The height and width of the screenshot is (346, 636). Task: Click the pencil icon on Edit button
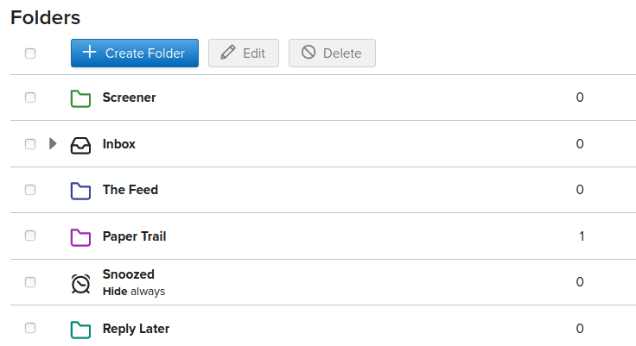click(x=227, y=53)
